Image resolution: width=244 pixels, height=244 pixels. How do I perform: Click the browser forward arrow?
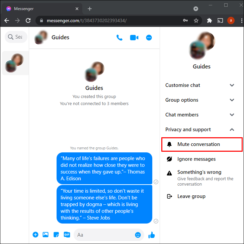(17, 20)
